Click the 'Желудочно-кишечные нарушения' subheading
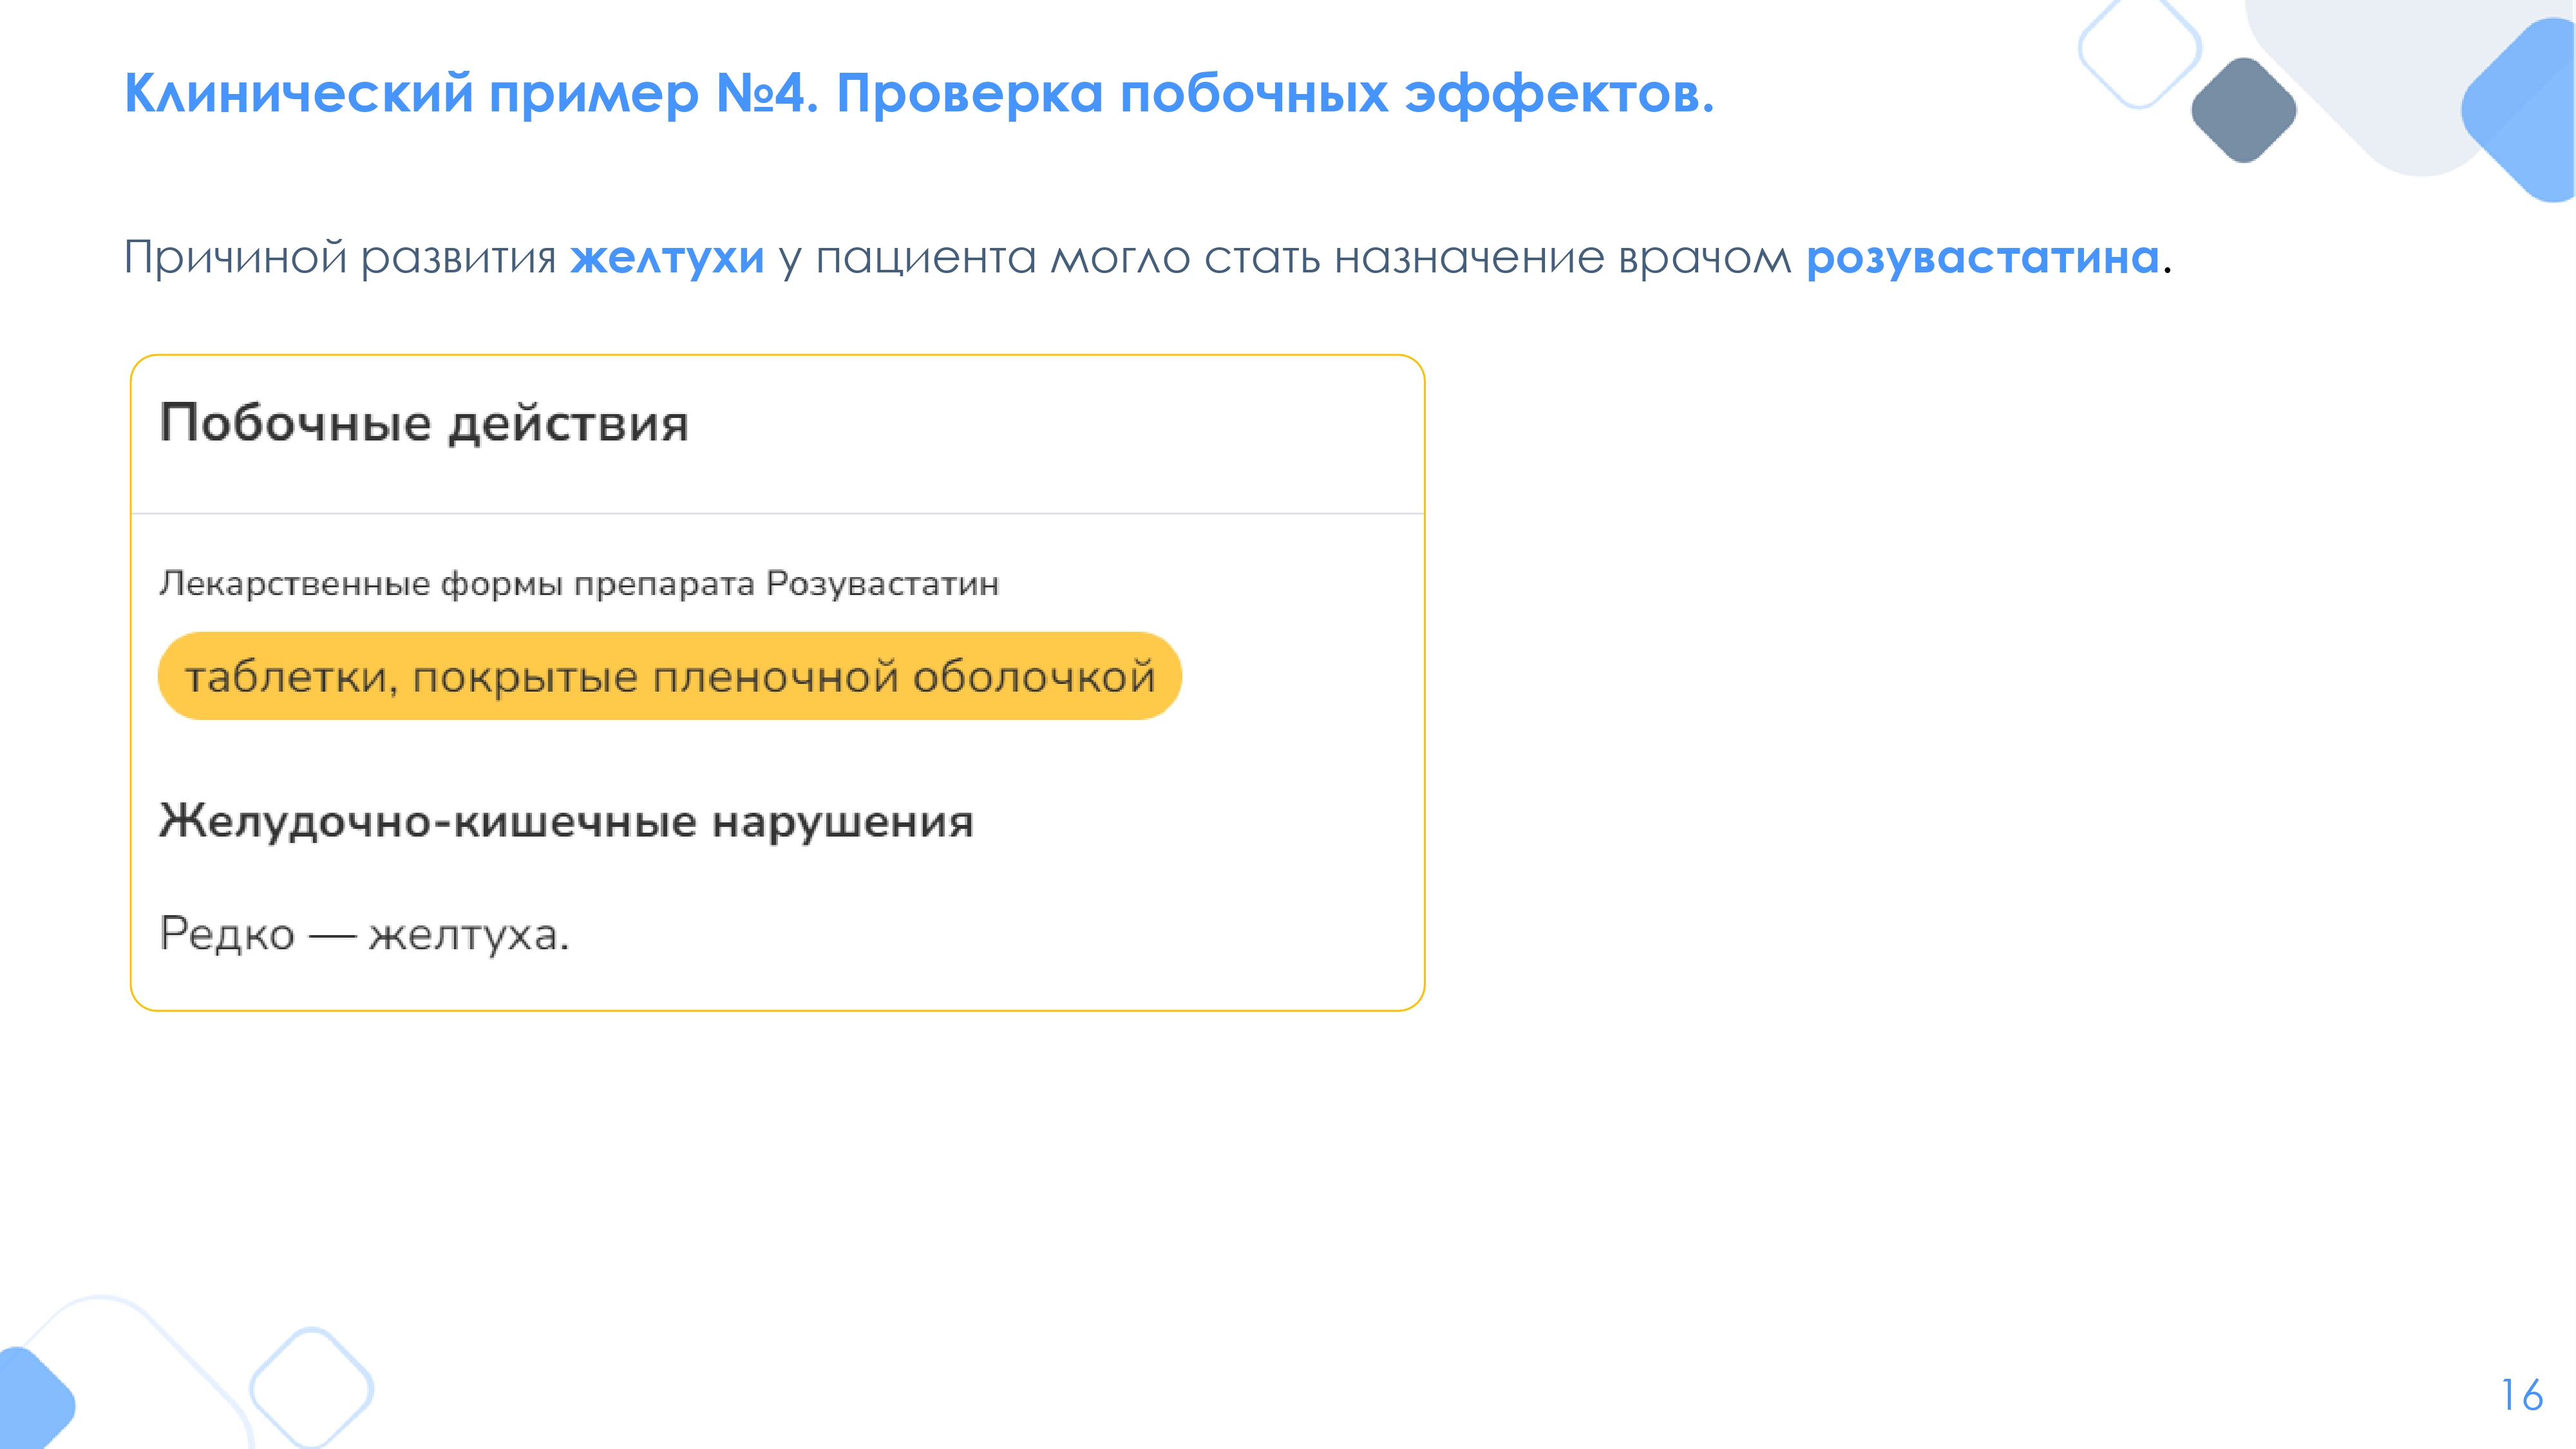The width and height of the screenshot is (2576, 1449). coord(566,822)
